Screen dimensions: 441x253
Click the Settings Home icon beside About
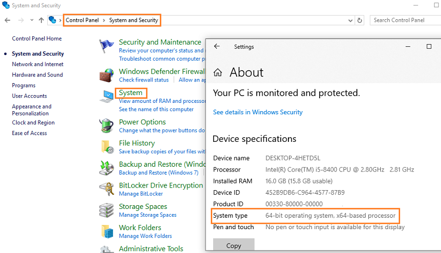(217, 72)
